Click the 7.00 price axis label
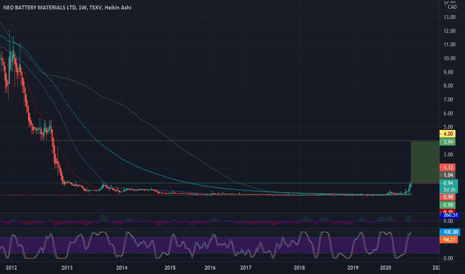 click(x=448, y=100)
